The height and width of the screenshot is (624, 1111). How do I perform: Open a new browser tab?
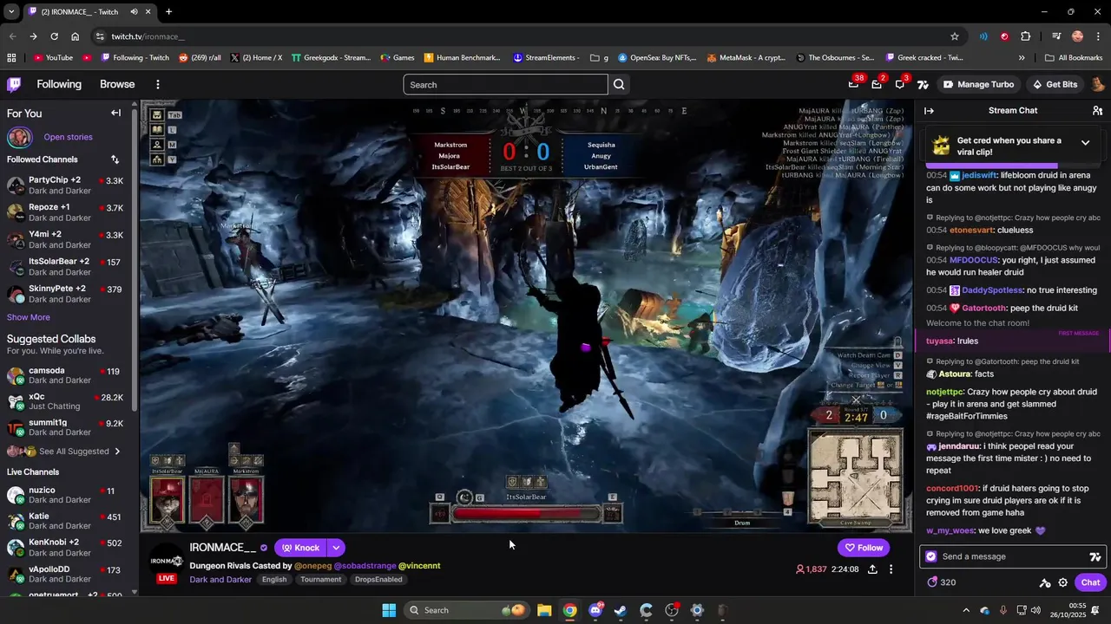168,12
